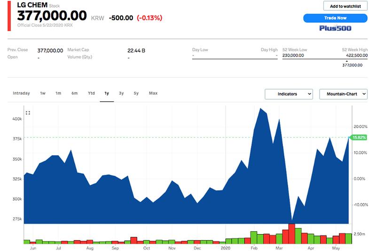Click the 400k y-axis label
Screen dimensions: 376x251
(x=17, y=119)
